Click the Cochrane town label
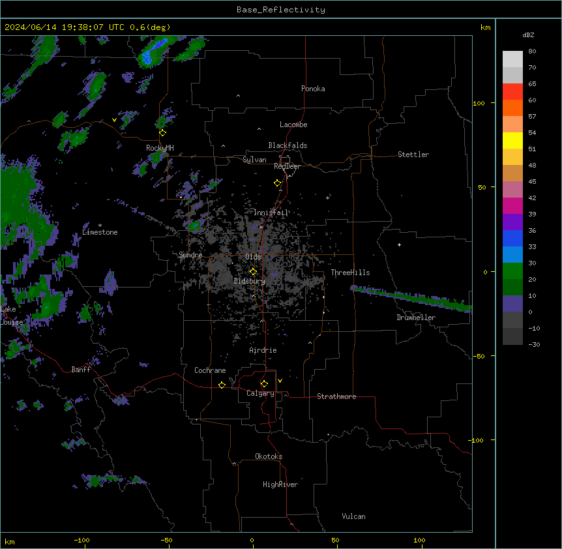The width and height of the screenshot is (562, 549). tap(210, 370)
